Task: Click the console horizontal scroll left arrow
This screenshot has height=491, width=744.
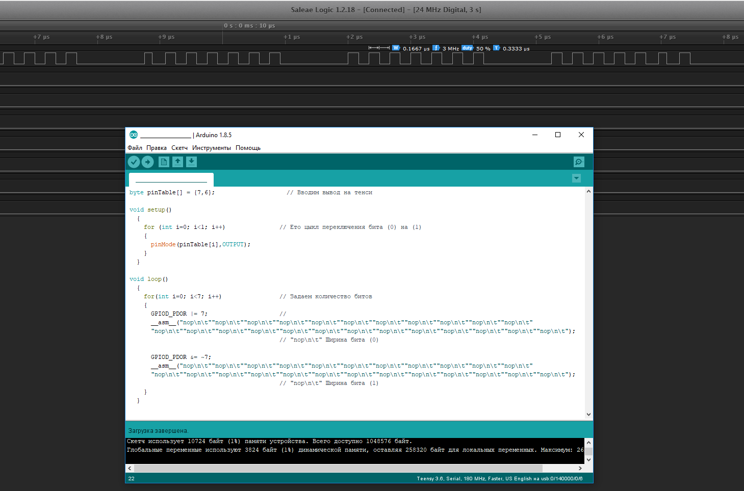Action: 130,468
